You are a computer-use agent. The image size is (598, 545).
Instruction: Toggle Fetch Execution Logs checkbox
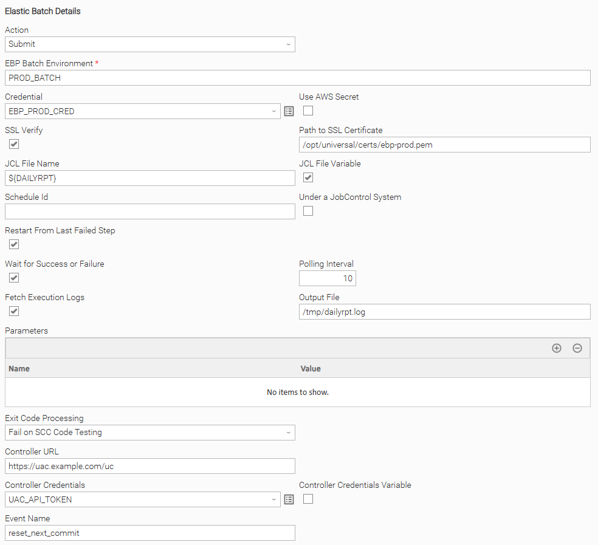[x=14, y=311]
